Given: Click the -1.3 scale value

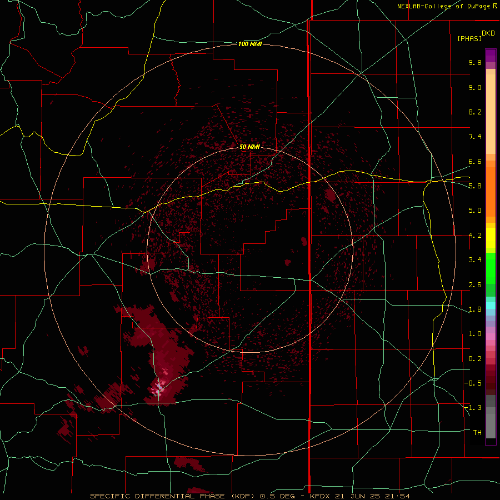Looking at the screenshot, I should coord(473,408).
